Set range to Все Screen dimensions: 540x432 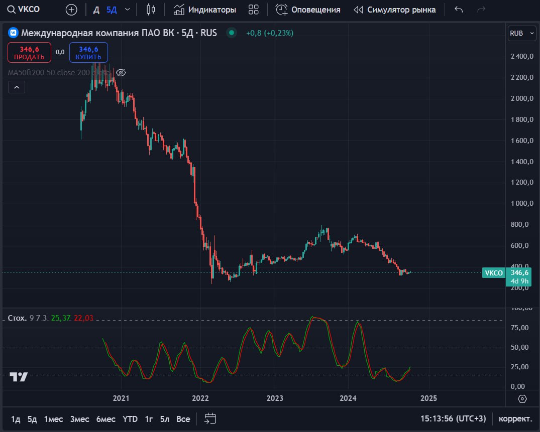[x=183, y=419]
